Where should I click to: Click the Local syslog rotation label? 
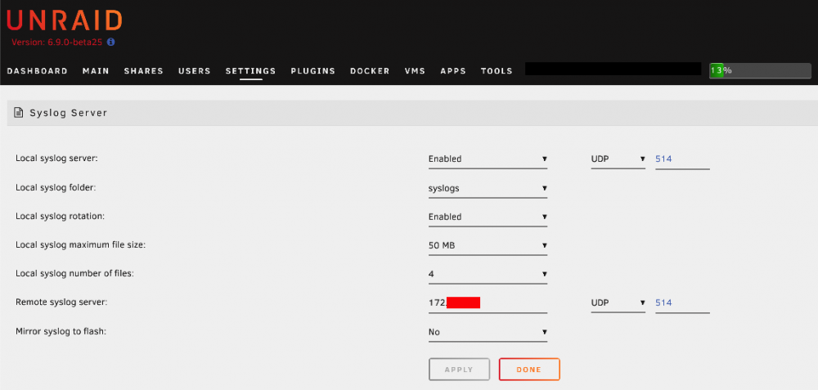[x=60, y=216]
